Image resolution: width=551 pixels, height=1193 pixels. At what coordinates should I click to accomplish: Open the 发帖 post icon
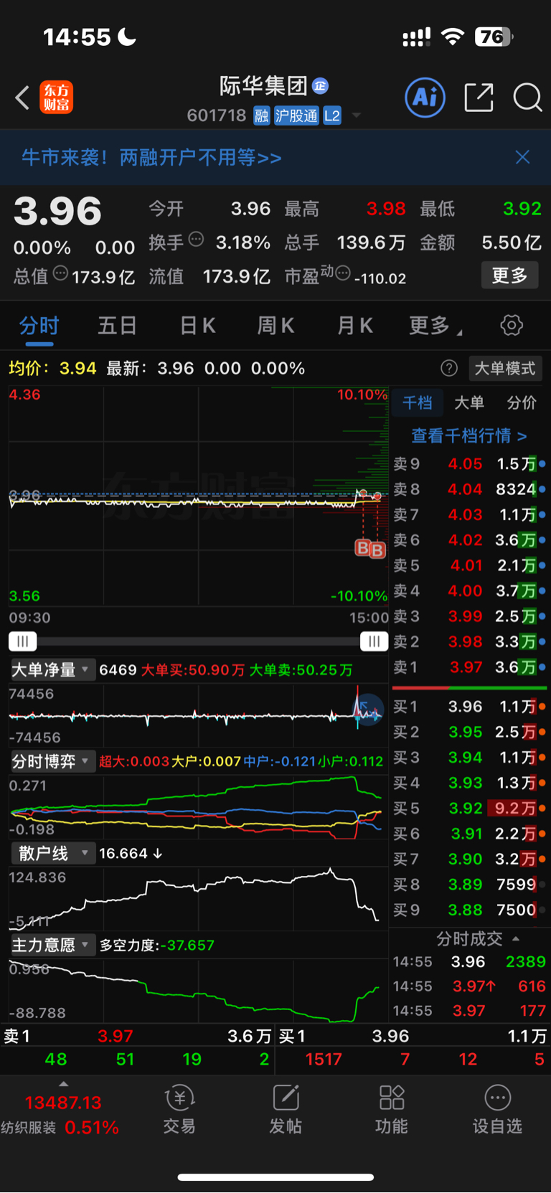click(286, 1109)
